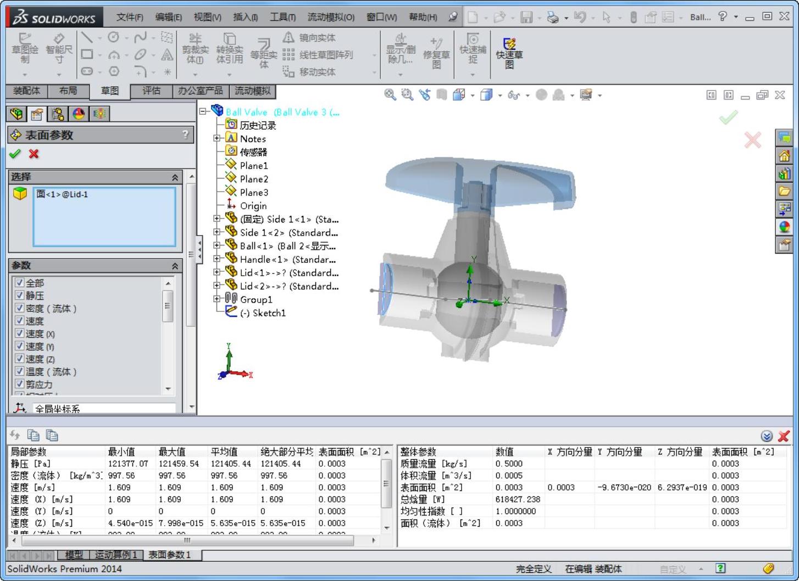The width and height of the screenshot is (799, 581).
Task: Expand the Group1 tree node
Action: pyautogui.click(x=217, y=299)
